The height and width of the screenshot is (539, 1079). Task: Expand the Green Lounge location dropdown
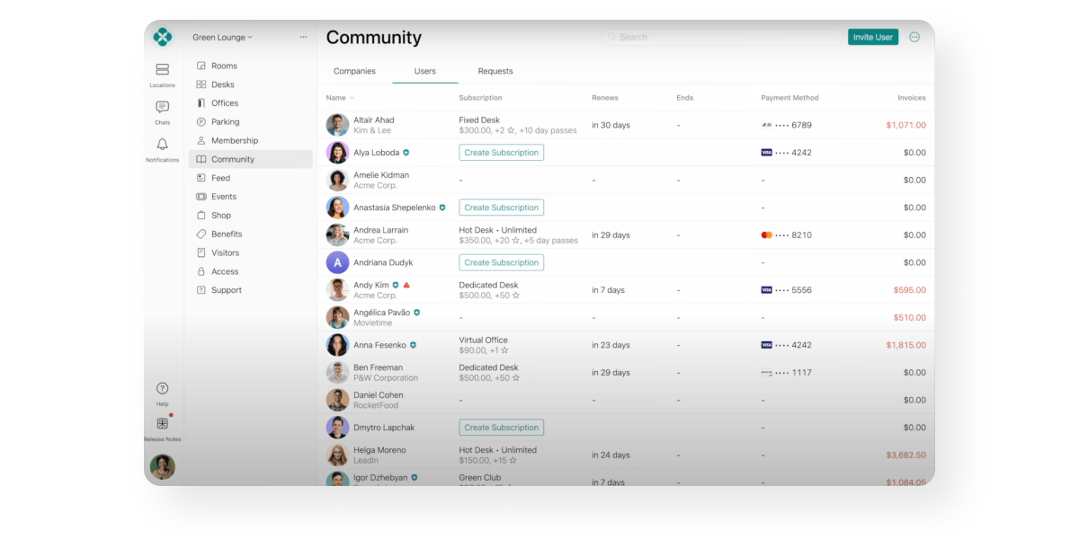(222, 37)
